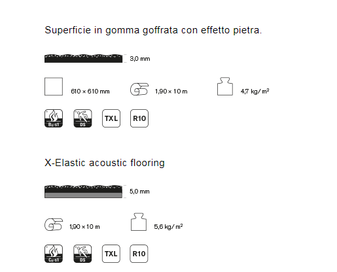Screen dimensions: 337x272
Task: Click the upper R10 badge icon
Action: click(x=139, y=118)
